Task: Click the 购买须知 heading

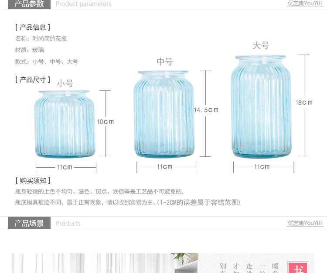Action: click(x=33, y=180)
